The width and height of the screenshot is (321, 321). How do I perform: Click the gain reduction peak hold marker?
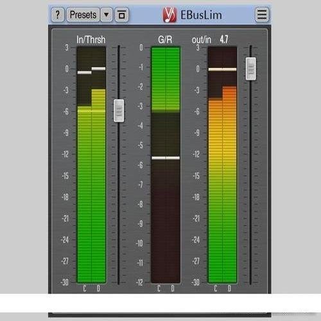(166, 158)
